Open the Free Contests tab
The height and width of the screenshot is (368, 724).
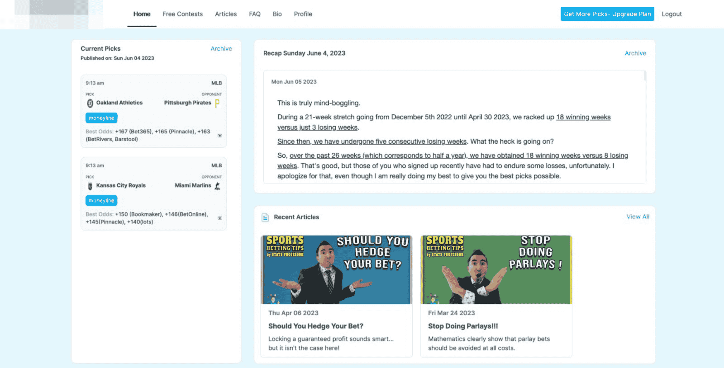[x=182, y=14]
